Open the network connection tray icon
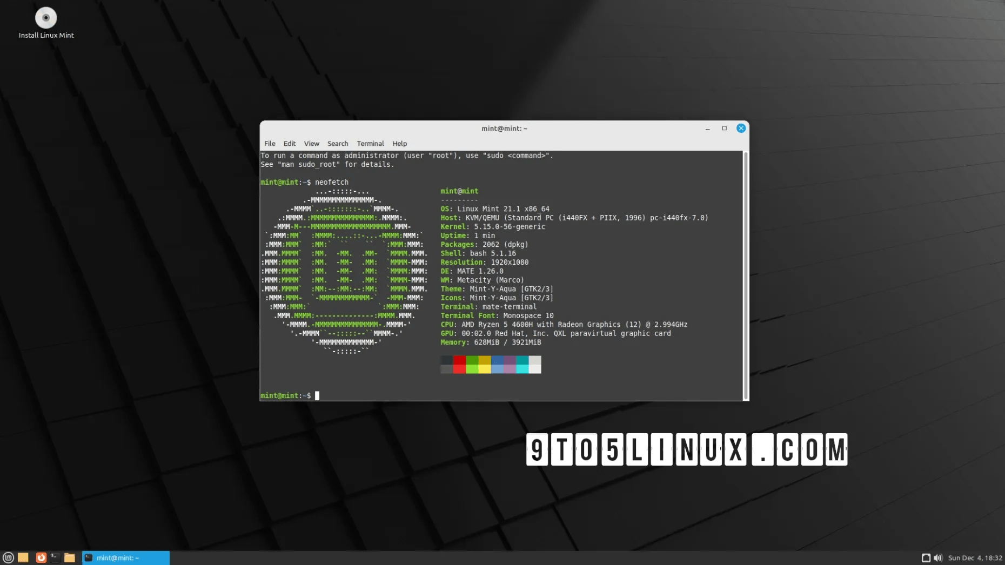 click(x=926, y=557)
